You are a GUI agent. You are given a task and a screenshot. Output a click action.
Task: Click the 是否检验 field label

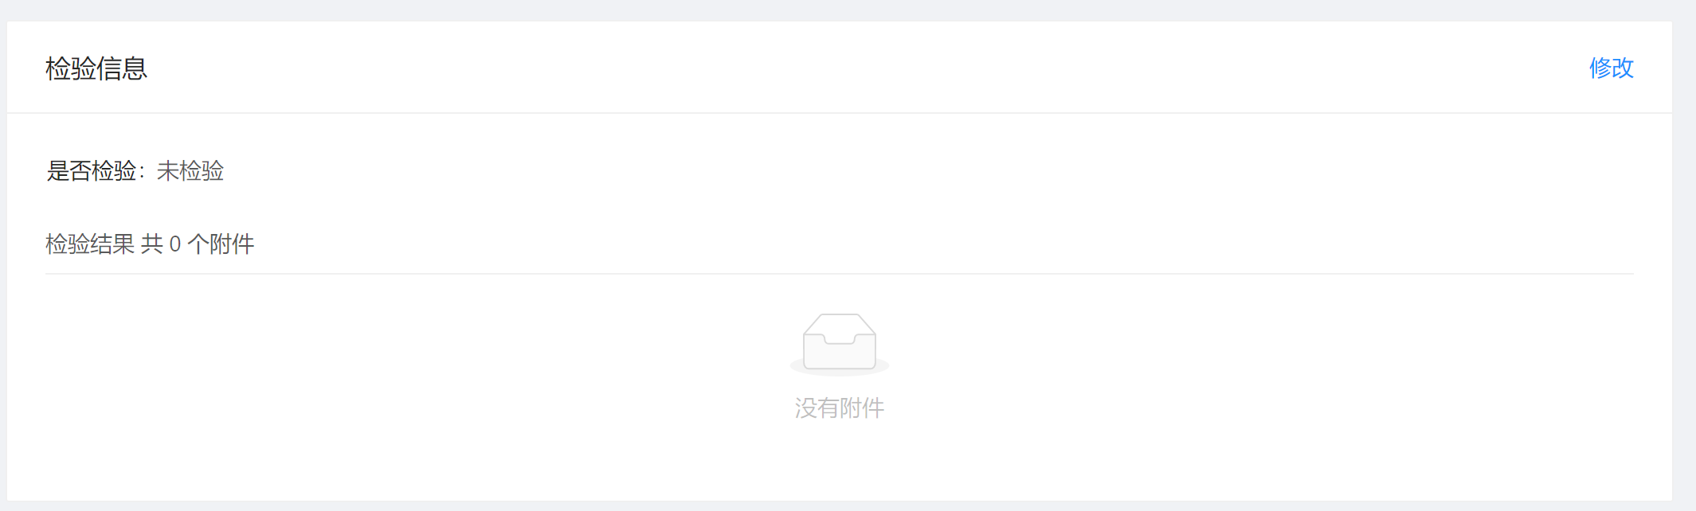(x=91, y=170)
